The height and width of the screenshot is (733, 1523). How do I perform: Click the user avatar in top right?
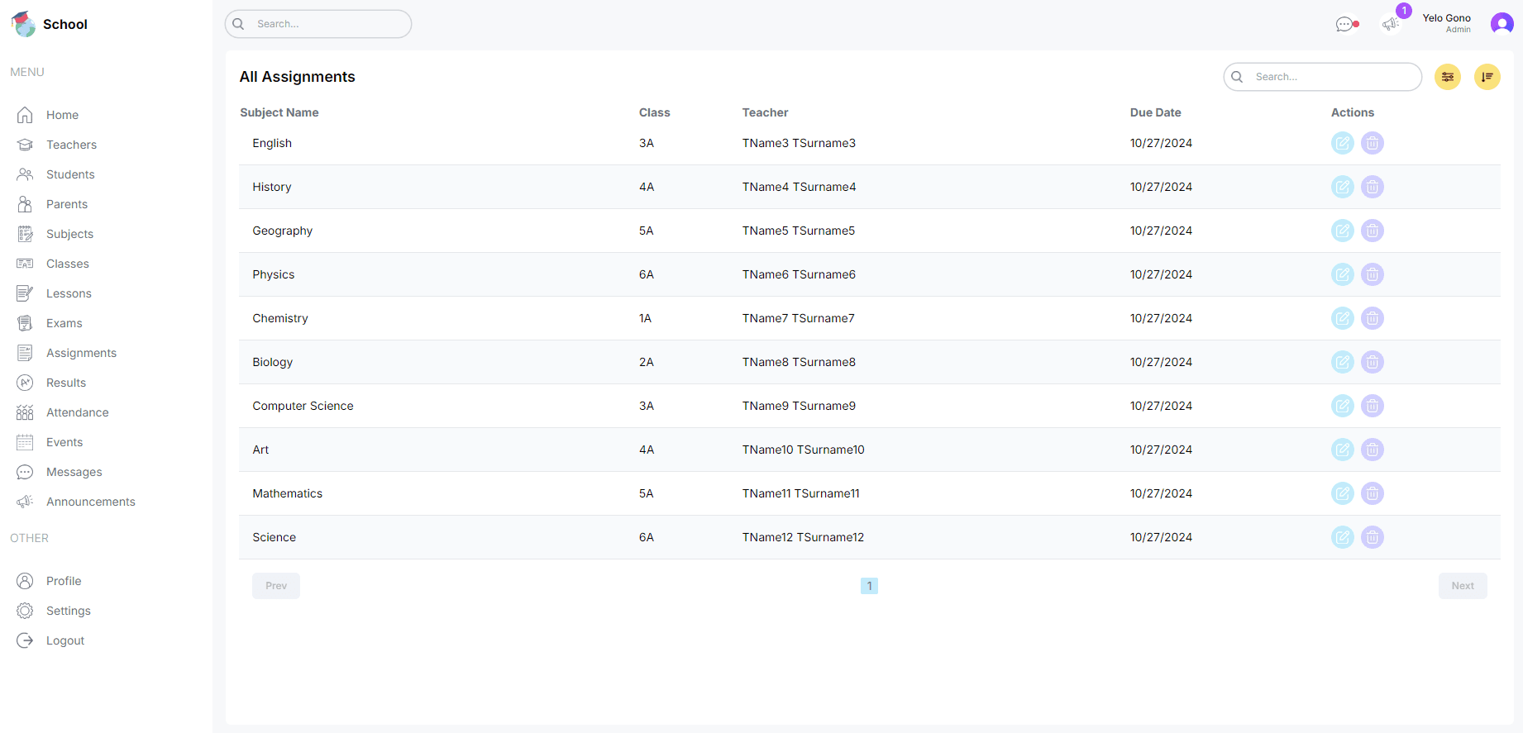coord(1502,24)
